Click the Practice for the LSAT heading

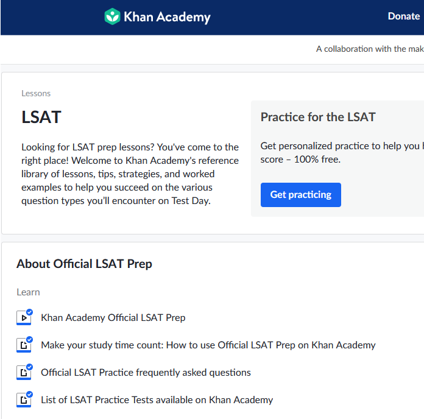(318, 117)
